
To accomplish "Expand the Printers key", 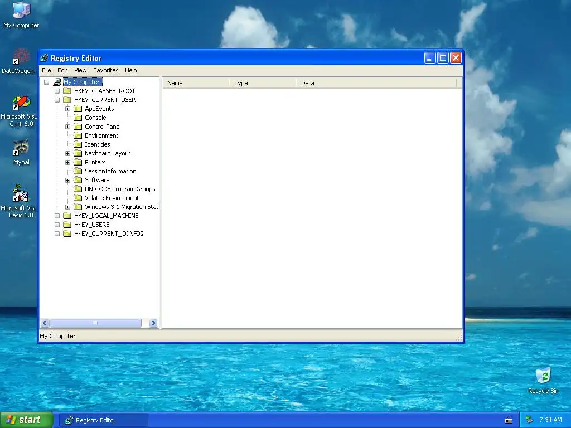I will tap(67, 162).
